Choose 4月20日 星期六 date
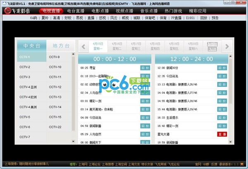 click(x=193, y=46)
